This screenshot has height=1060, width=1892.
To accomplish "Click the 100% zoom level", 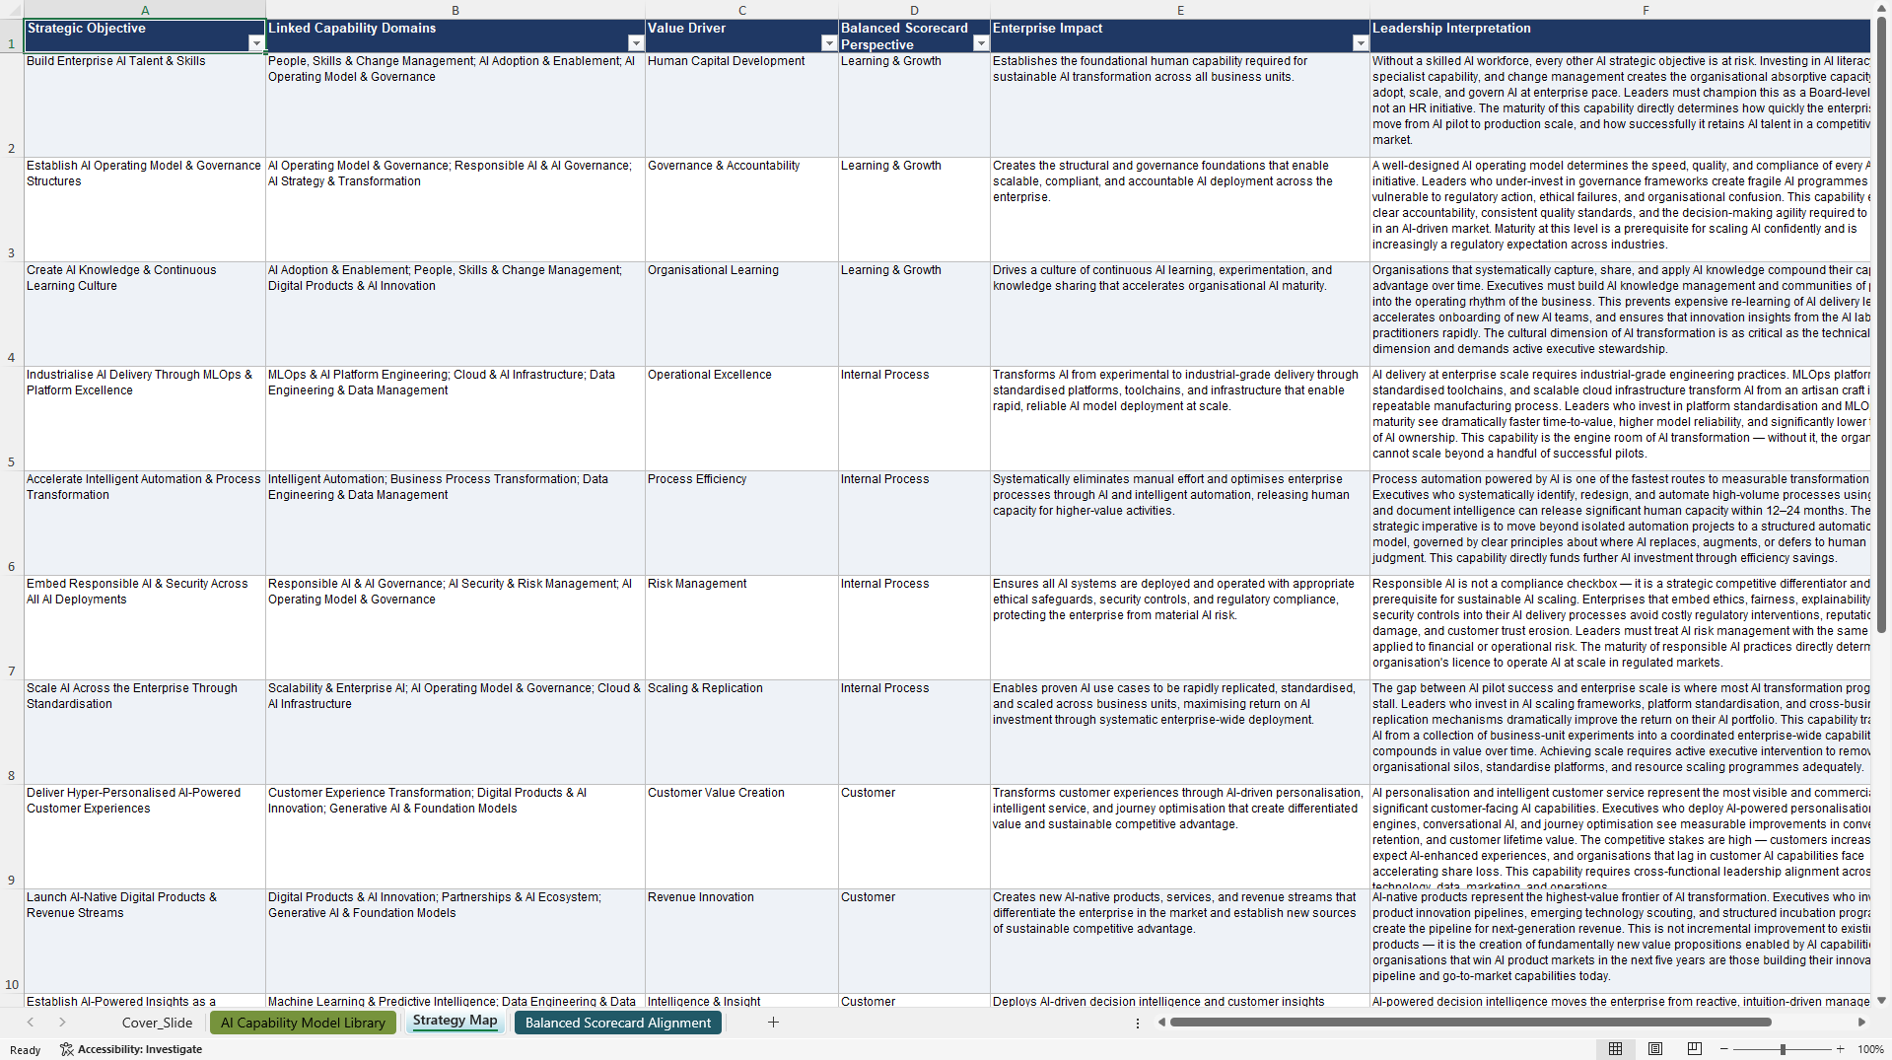I will coord(1870,1049).
